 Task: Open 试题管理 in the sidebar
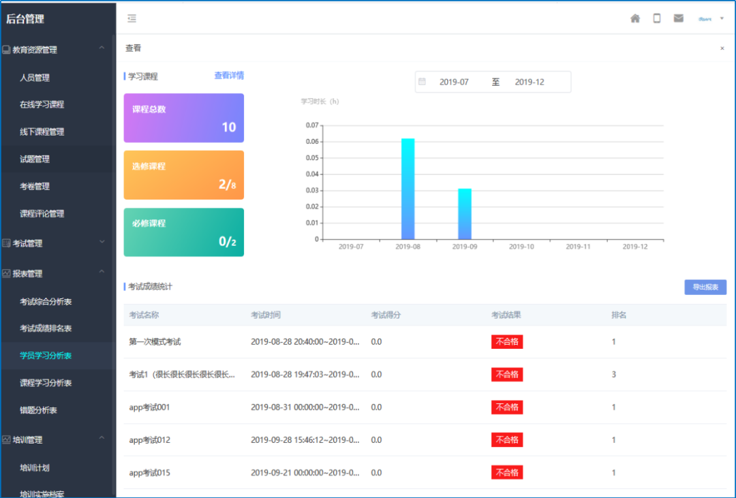coord(35,159)
